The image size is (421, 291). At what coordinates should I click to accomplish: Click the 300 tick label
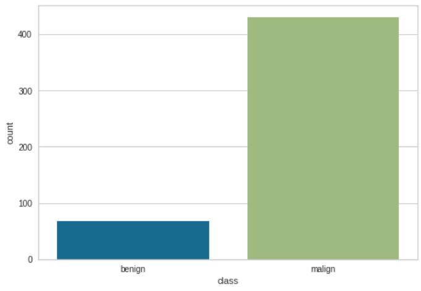pyautogui.click(x=25, y=91)
